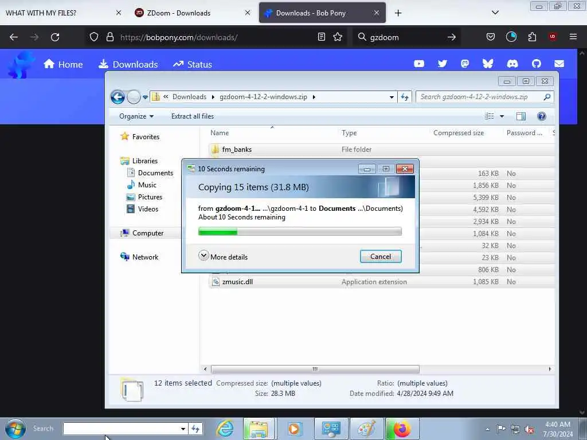Open the Pocket save icon

(491, 37)
